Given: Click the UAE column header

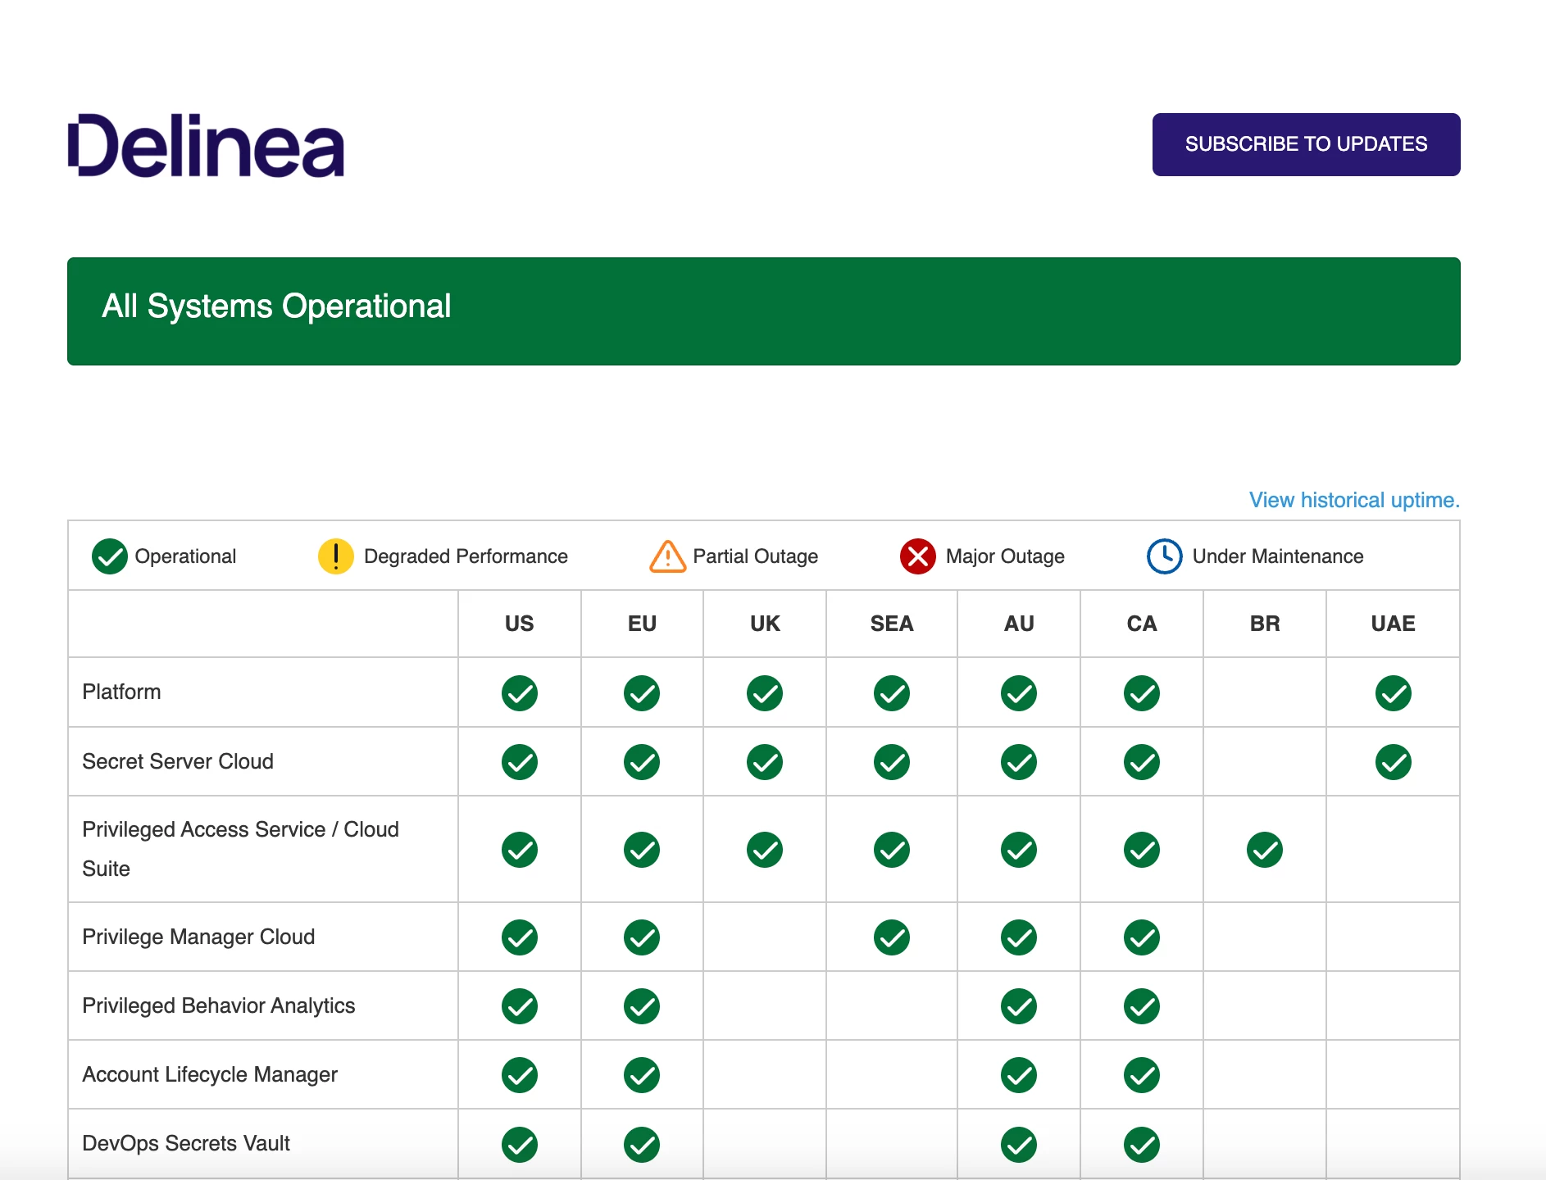Looking at the screenshot, I should (x=1394, y=624).
